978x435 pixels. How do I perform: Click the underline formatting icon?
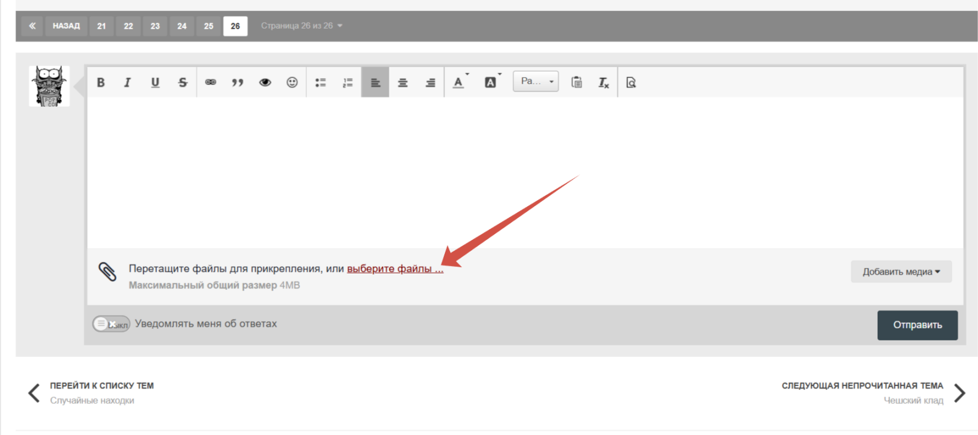[x=155, y=82]
